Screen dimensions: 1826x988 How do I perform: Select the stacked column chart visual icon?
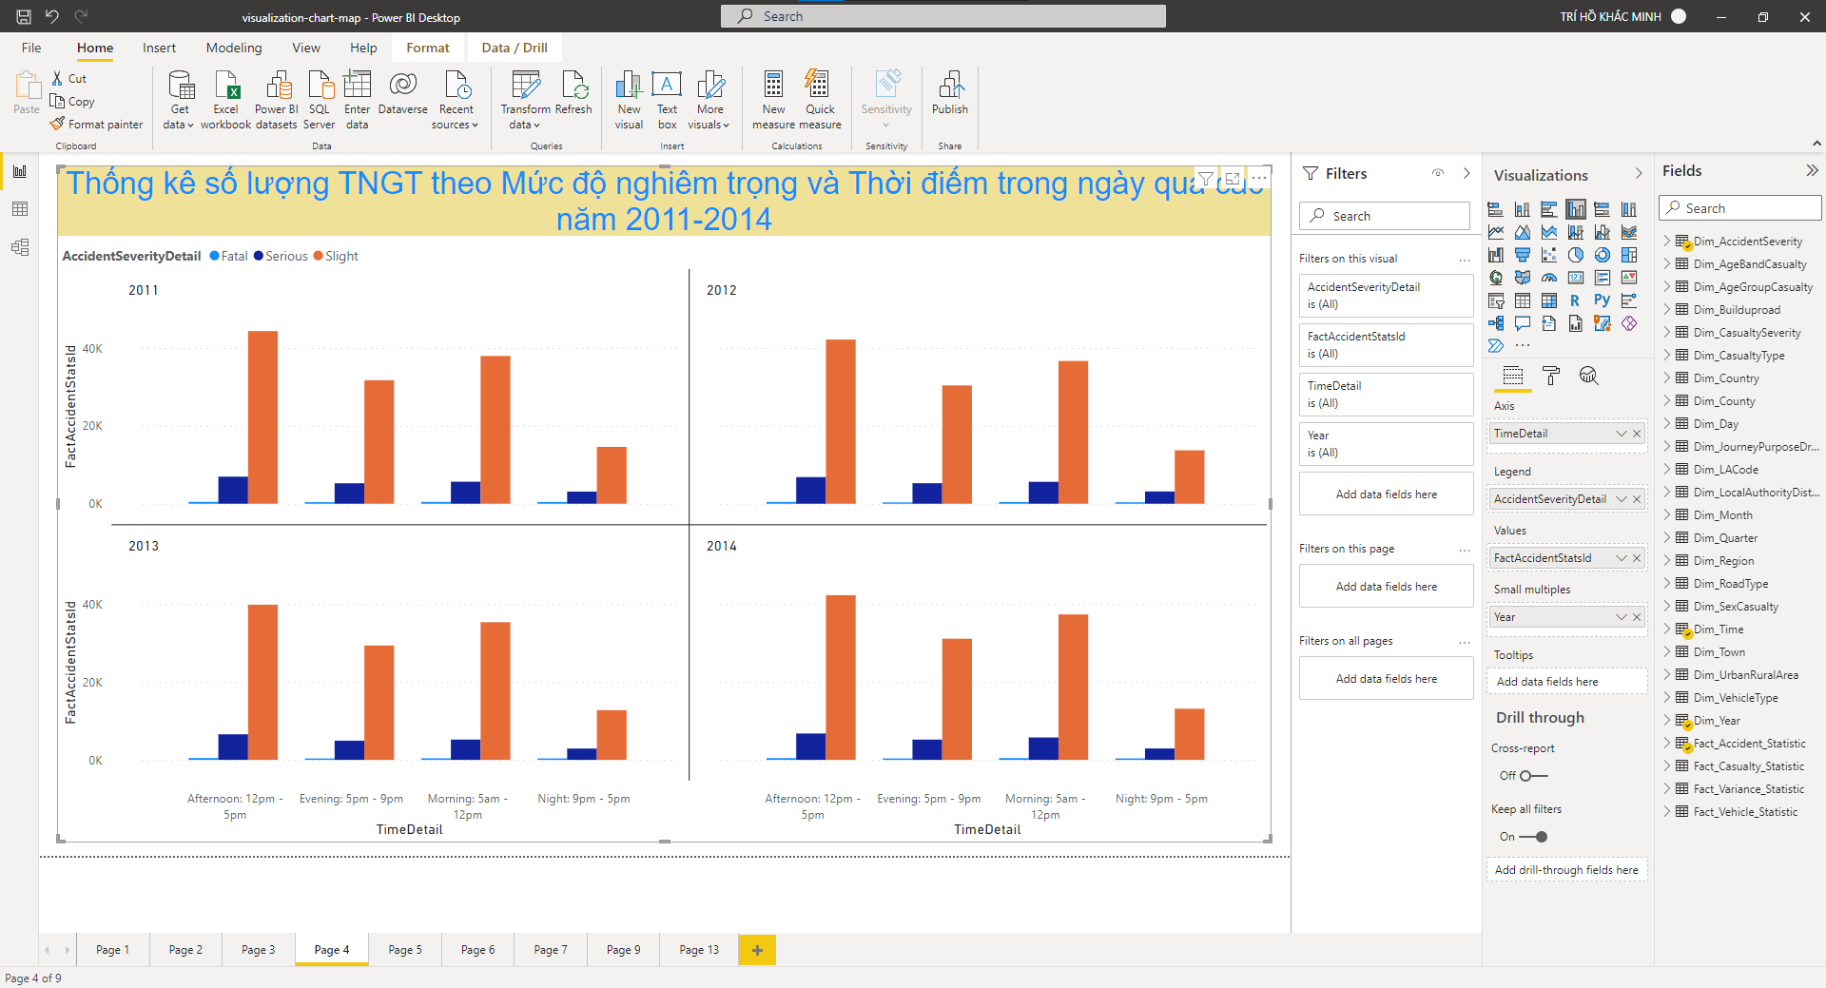pos(1523,209)
